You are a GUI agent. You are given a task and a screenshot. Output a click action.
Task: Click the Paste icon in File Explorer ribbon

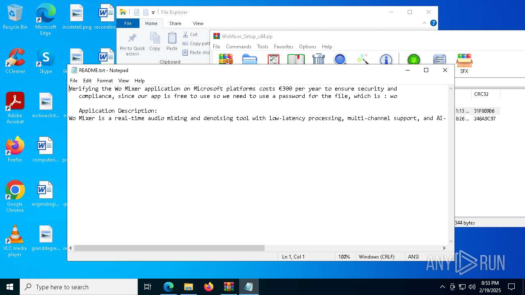172,42
